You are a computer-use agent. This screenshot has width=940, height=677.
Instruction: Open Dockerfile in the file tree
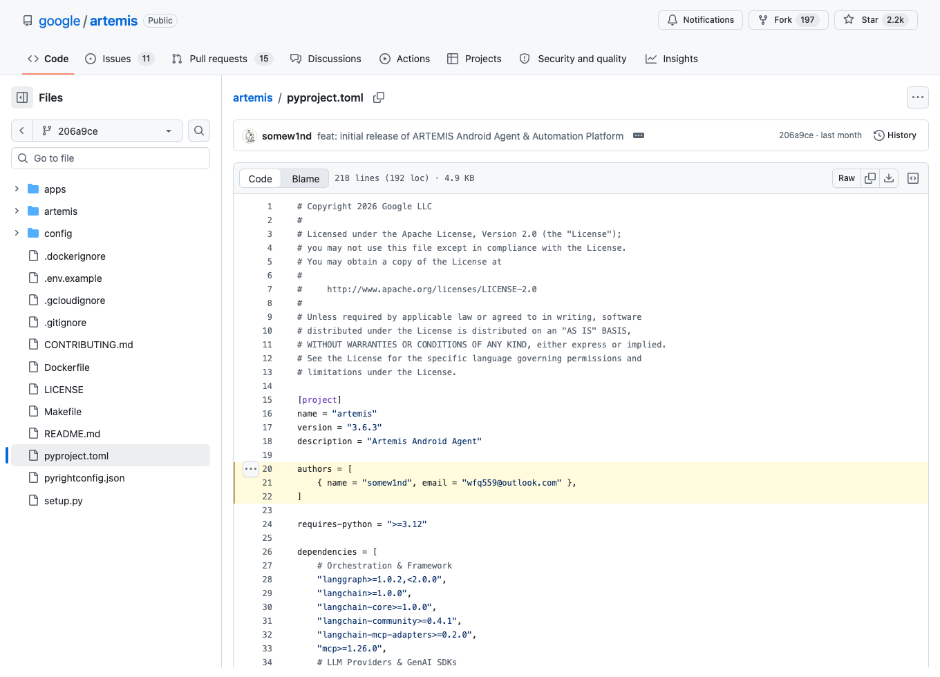point(67,368)
